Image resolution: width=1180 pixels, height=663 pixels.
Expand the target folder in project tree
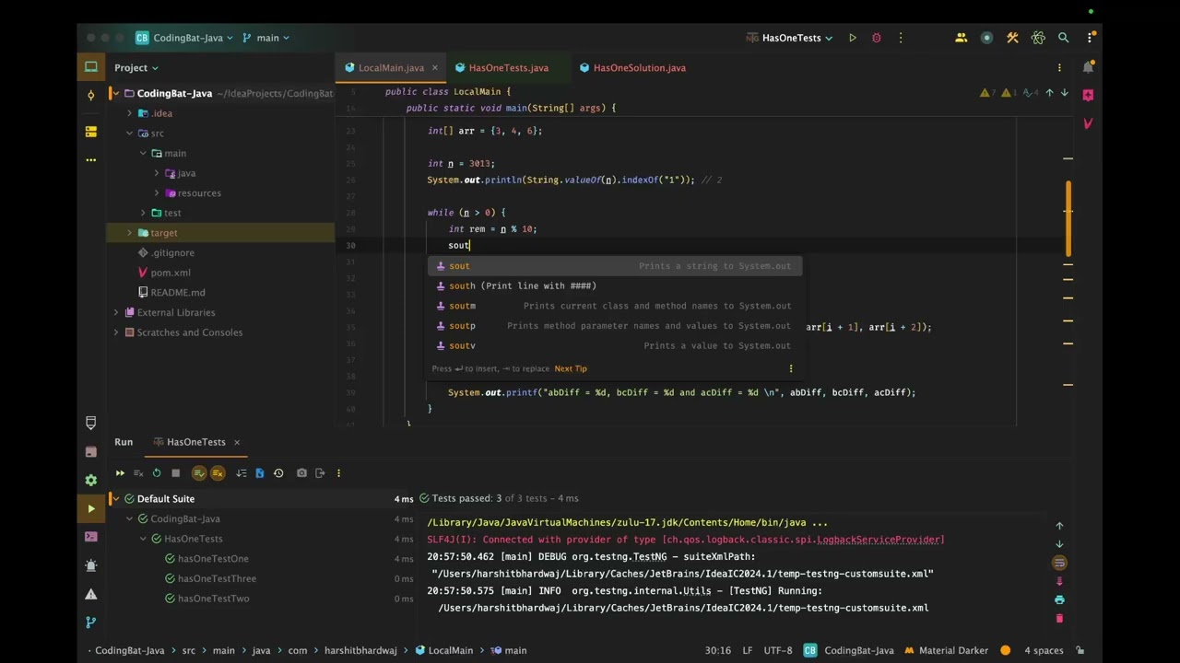click(x=130, y=233)
